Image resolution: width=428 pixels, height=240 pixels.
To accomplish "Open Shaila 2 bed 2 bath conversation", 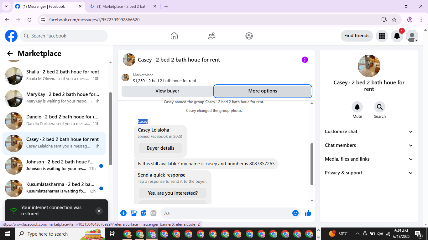I will [x=54, y=76].
